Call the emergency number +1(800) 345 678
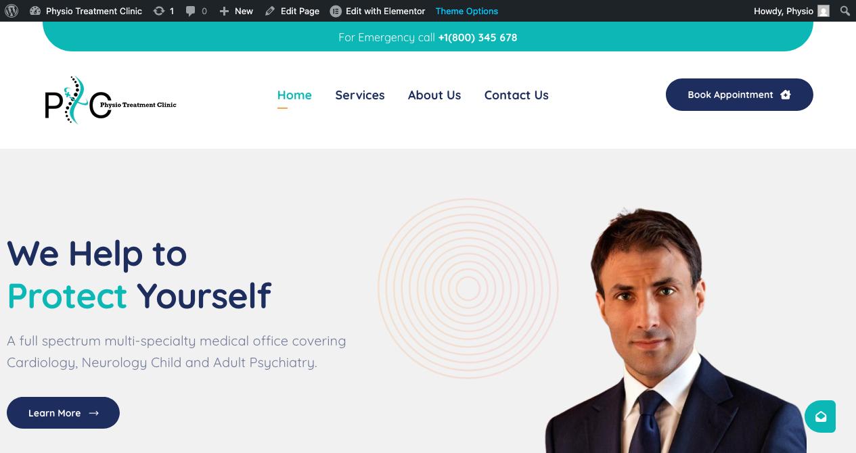The height and width of the screenshot is (453, 856). [478, 37]
